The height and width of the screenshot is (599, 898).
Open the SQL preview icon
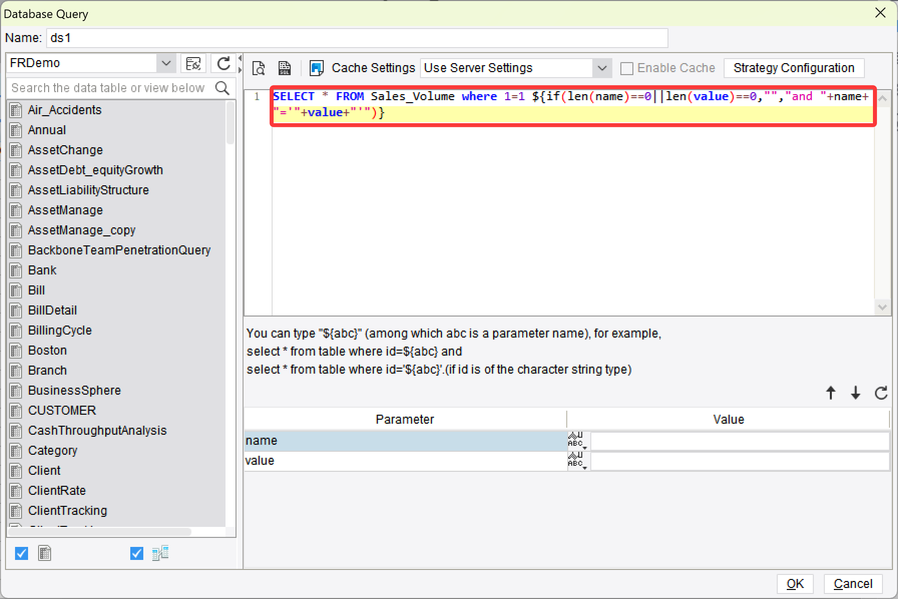tap(258, 68)
